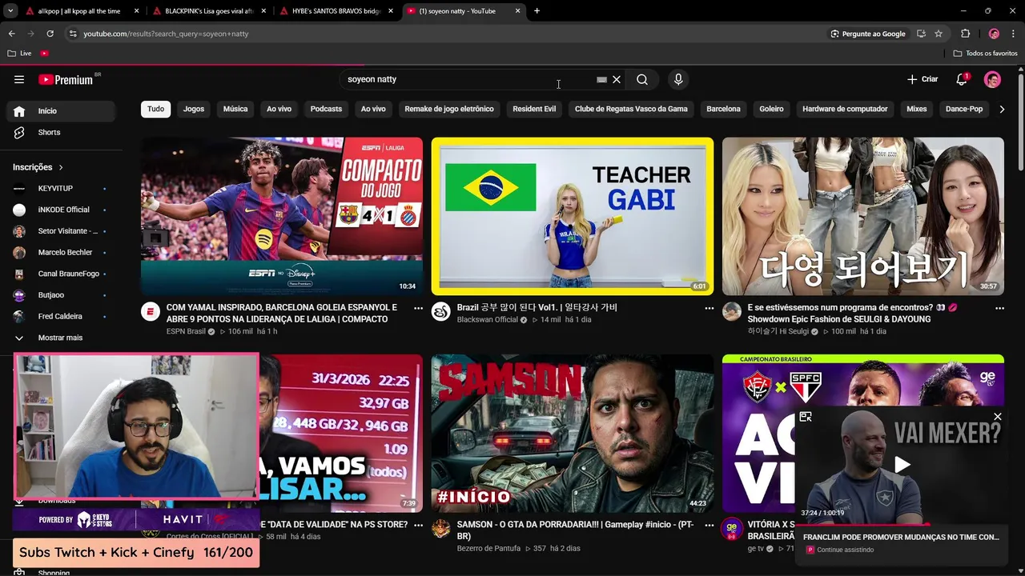Expand subscriptions with Mostrar mais

62,338
